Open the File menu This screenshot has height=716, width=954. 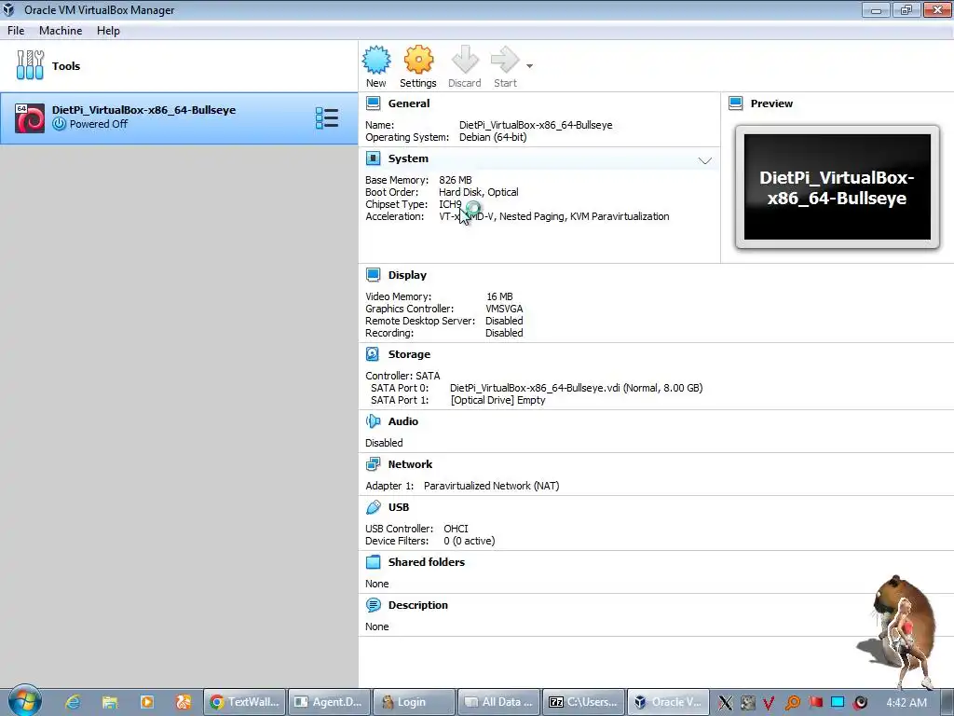pos(16,31)
